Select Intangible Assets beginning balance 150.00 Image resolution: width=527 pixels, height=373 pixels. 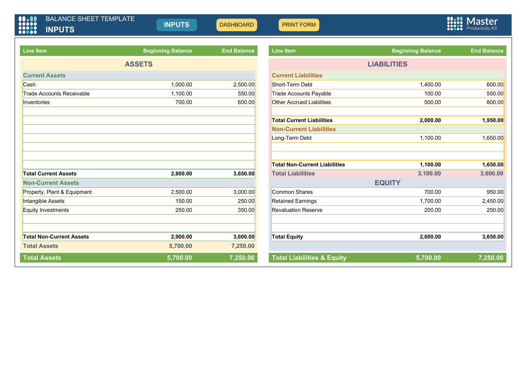tap(184, 201)
